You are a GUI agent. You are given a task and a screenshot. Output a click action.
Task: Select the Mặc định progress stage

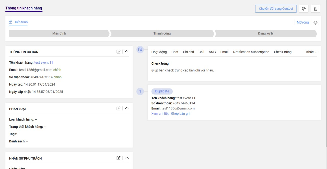pos(59,33)
